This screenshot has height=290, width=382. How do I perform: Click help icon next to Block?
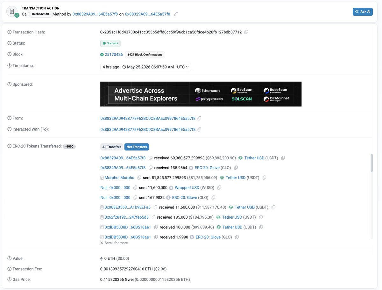click(9, 54)
